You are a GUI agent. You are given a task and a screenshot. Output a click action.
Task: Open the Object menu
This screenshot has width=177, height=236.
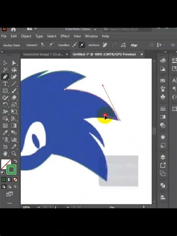click(26, 36)
